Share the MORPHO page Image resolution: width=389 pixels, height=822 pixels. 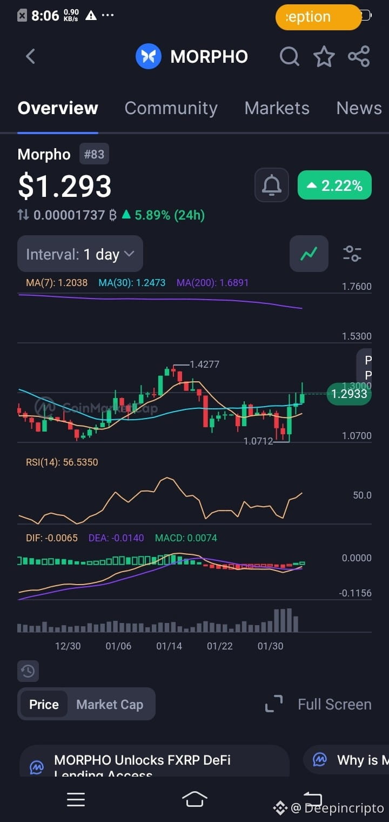pyautogui.click(x=359, y=56)
